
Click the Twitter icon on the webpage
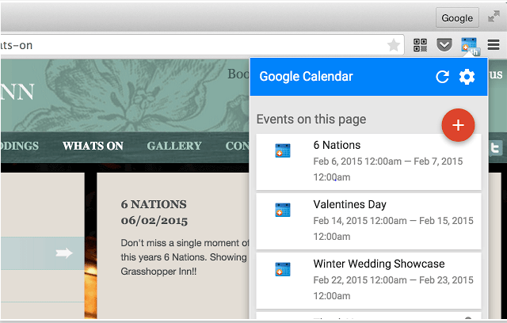tap(495, 149)
